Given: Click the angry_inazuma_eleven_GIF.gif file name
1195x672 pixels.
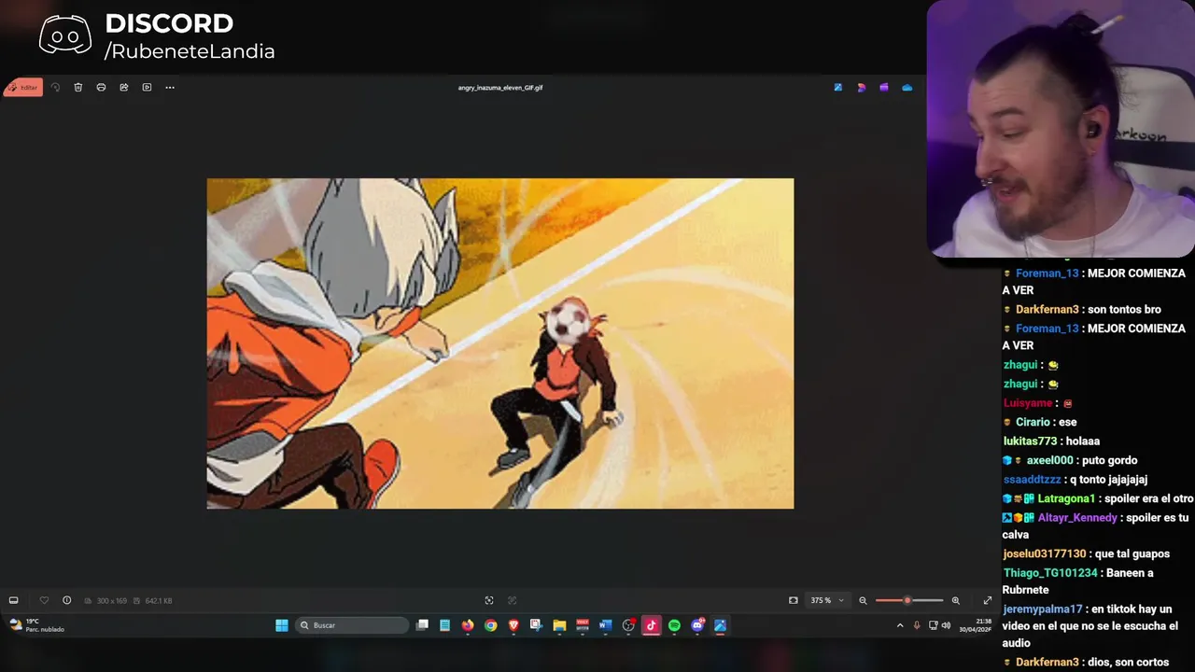Looking at the screenshot, I should (500, 88).
